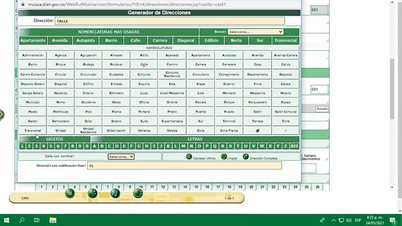Screen dimensions: 402x226
Task: Choose the Supermanzana nomenclatura button
Action: point(172,121)
